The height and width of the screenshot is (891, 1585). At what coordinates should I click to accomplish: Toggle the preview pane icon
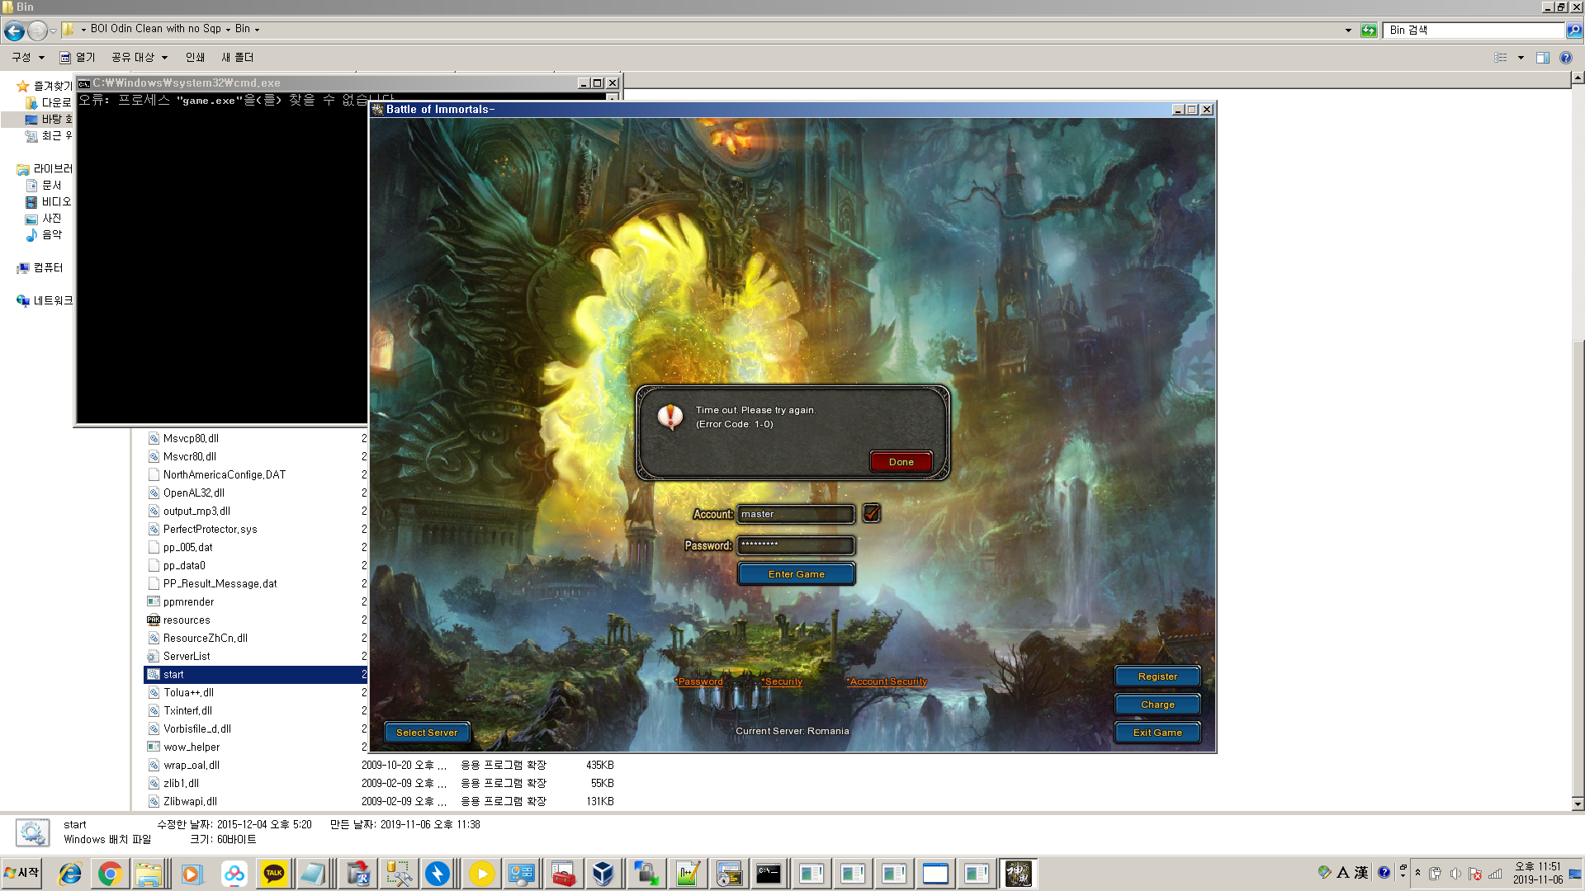pyautogui.click(x=1542, y=58)
